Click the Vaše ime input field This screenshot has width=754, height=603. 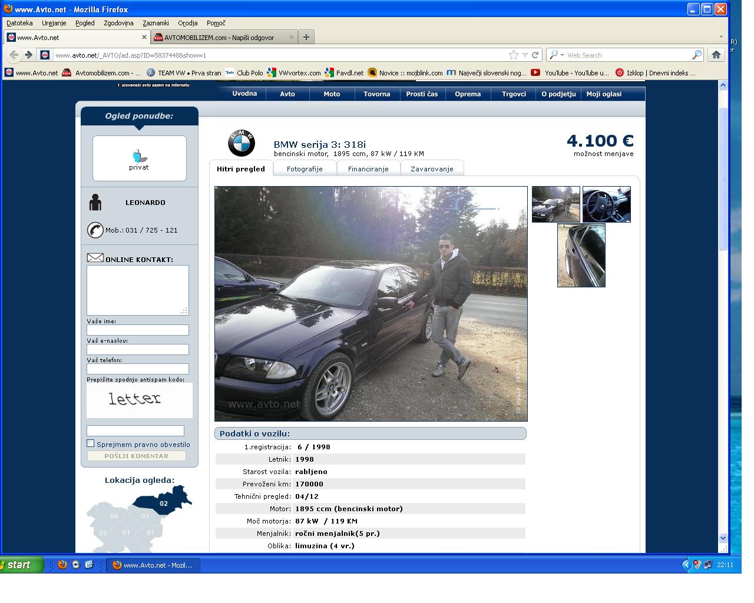click(138, 330)
